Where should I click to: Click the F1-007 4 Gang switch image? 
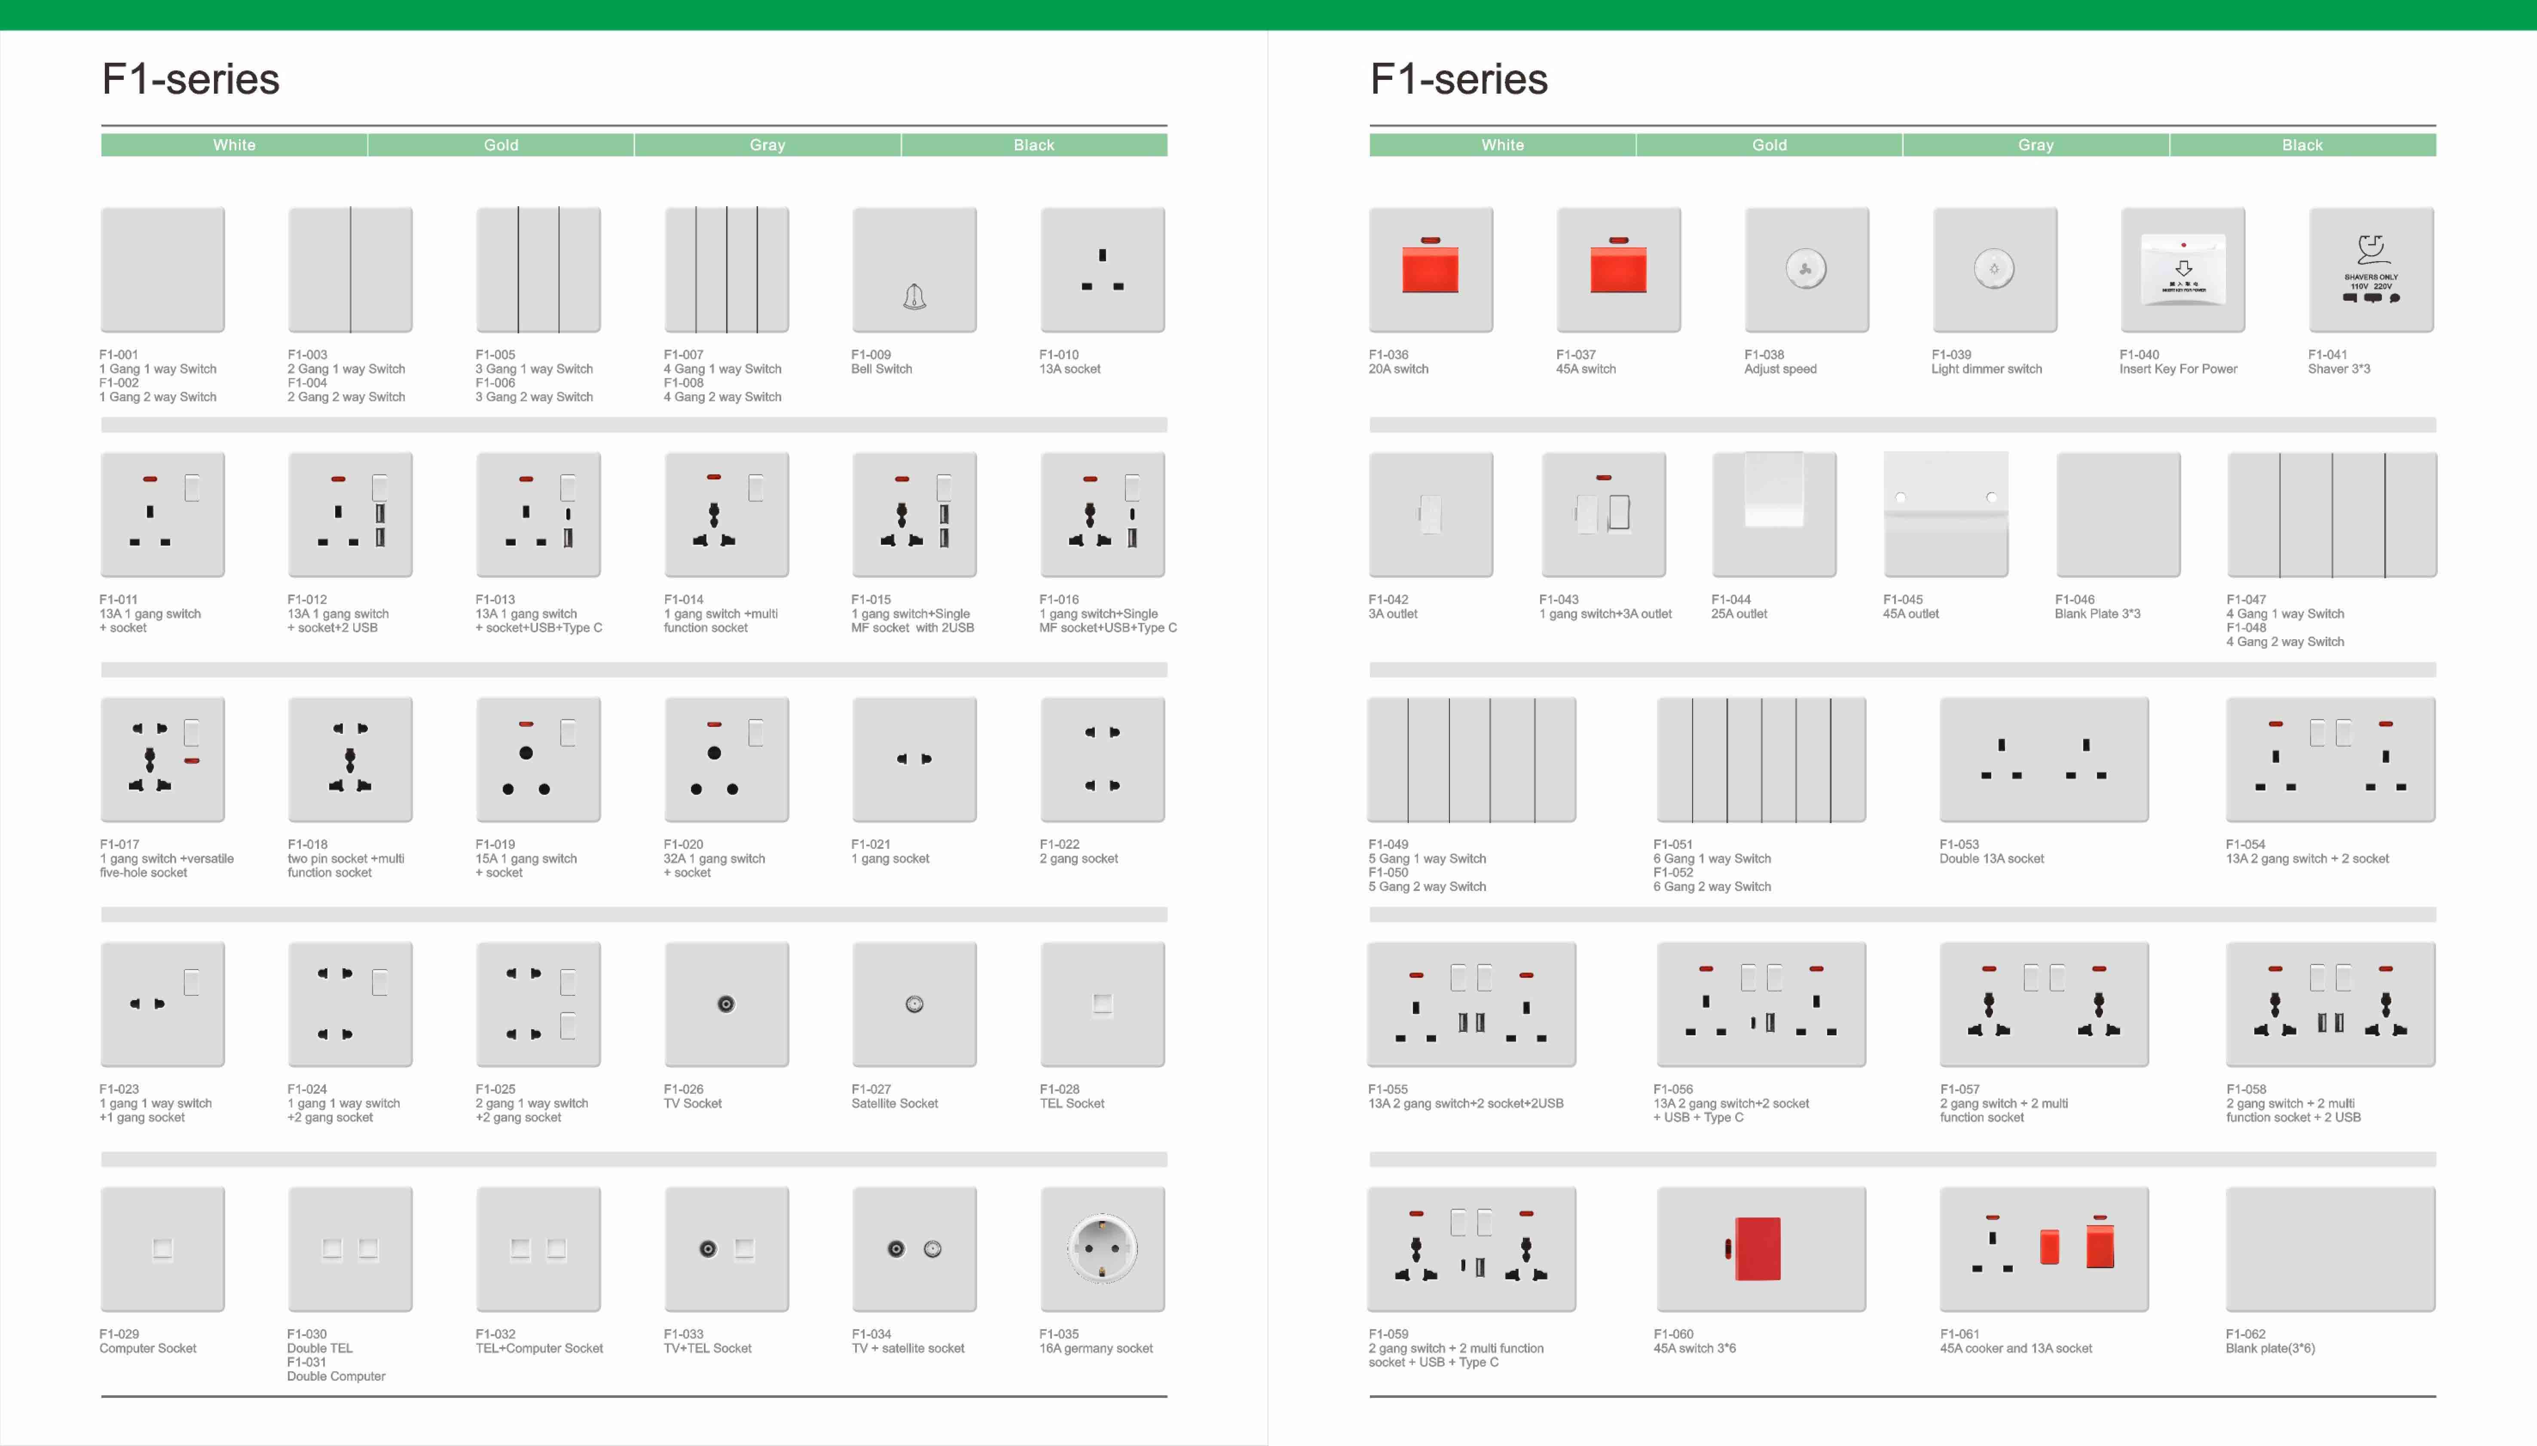pos(726,270)
